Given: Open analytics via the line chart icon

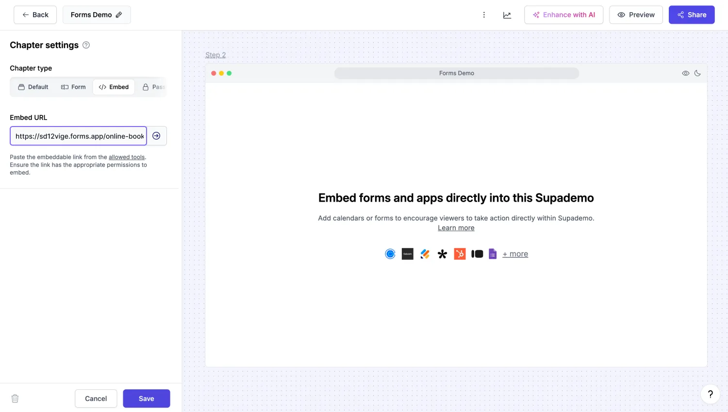Looking at the screenshot, I should (507, 15).
